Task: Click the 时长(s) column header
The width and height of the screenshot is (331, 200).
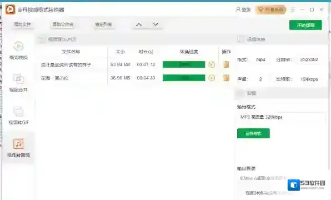Action: [x=146, y=52]
